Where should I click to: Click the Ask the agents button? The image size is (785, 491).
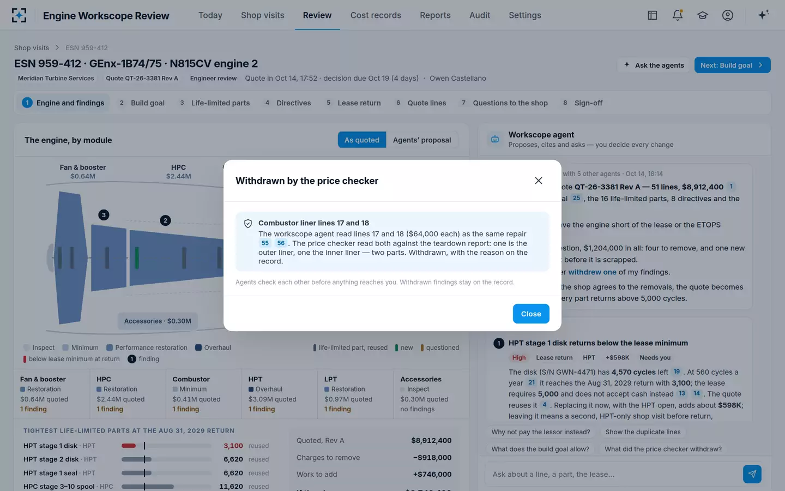tap(654, 65)
